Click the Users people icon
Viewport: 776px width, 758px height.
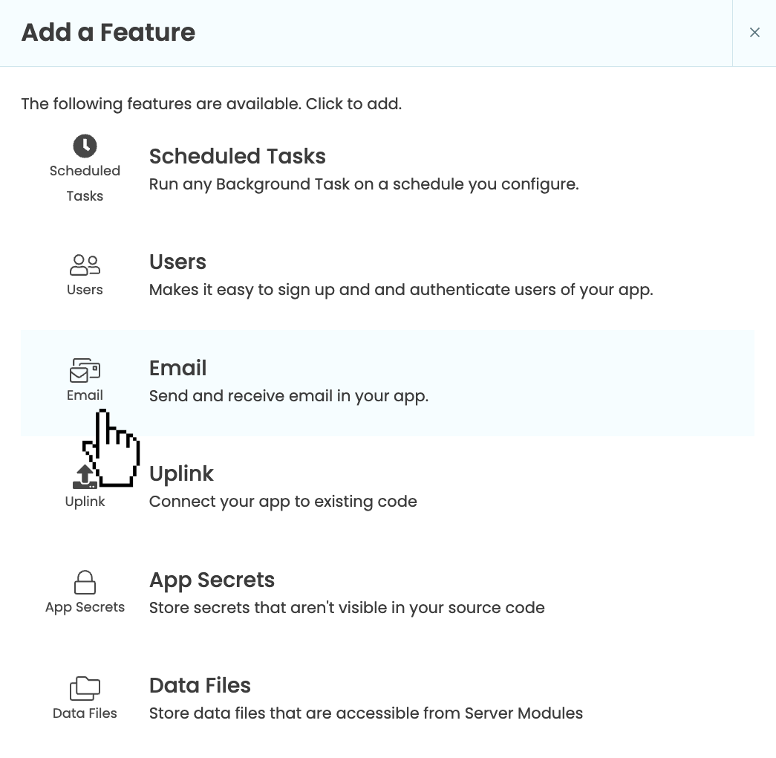pos(85,264)
